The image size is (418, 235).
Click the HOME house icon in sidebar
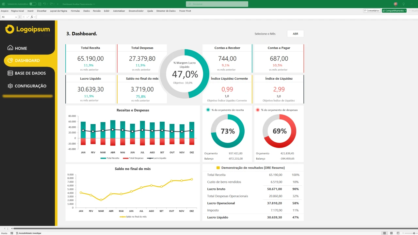(x=10, y=48)
